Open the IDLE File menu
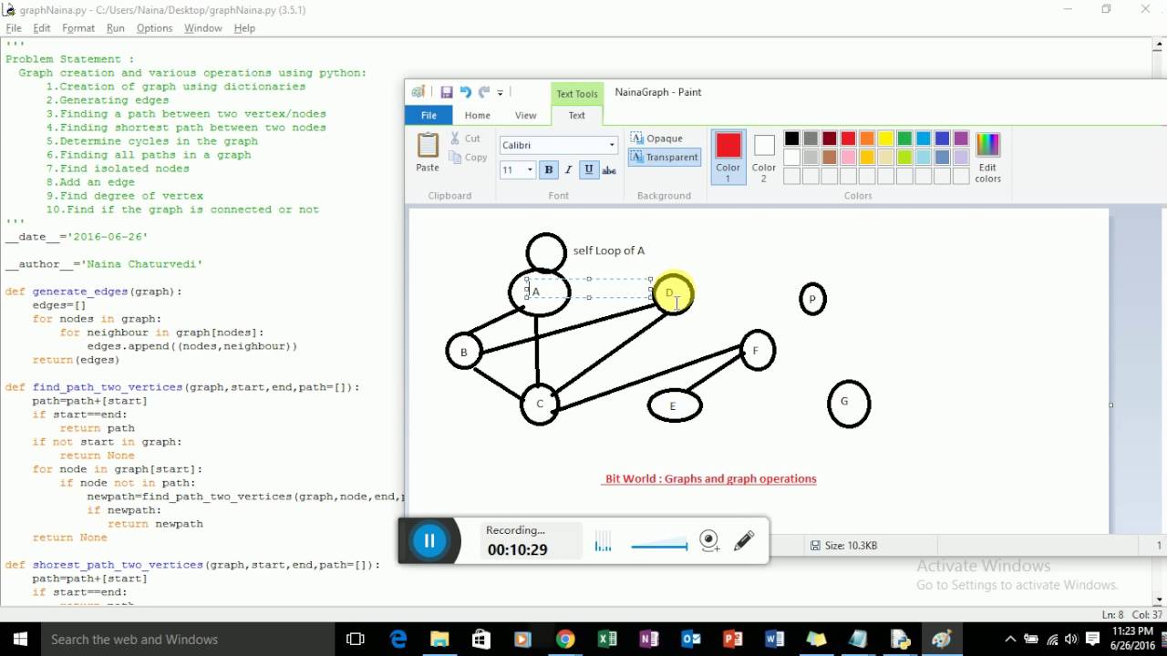The height and width of the screenshot is (656, 1167). coord(14,28)
